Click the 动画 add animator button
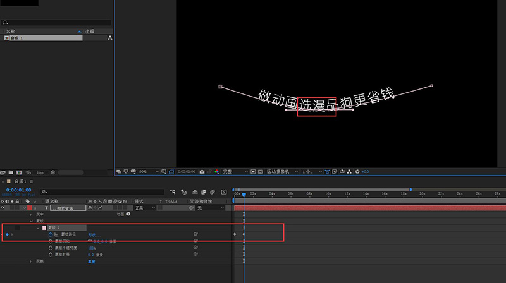This screenshot has width=506, height=283. (128, 214)
